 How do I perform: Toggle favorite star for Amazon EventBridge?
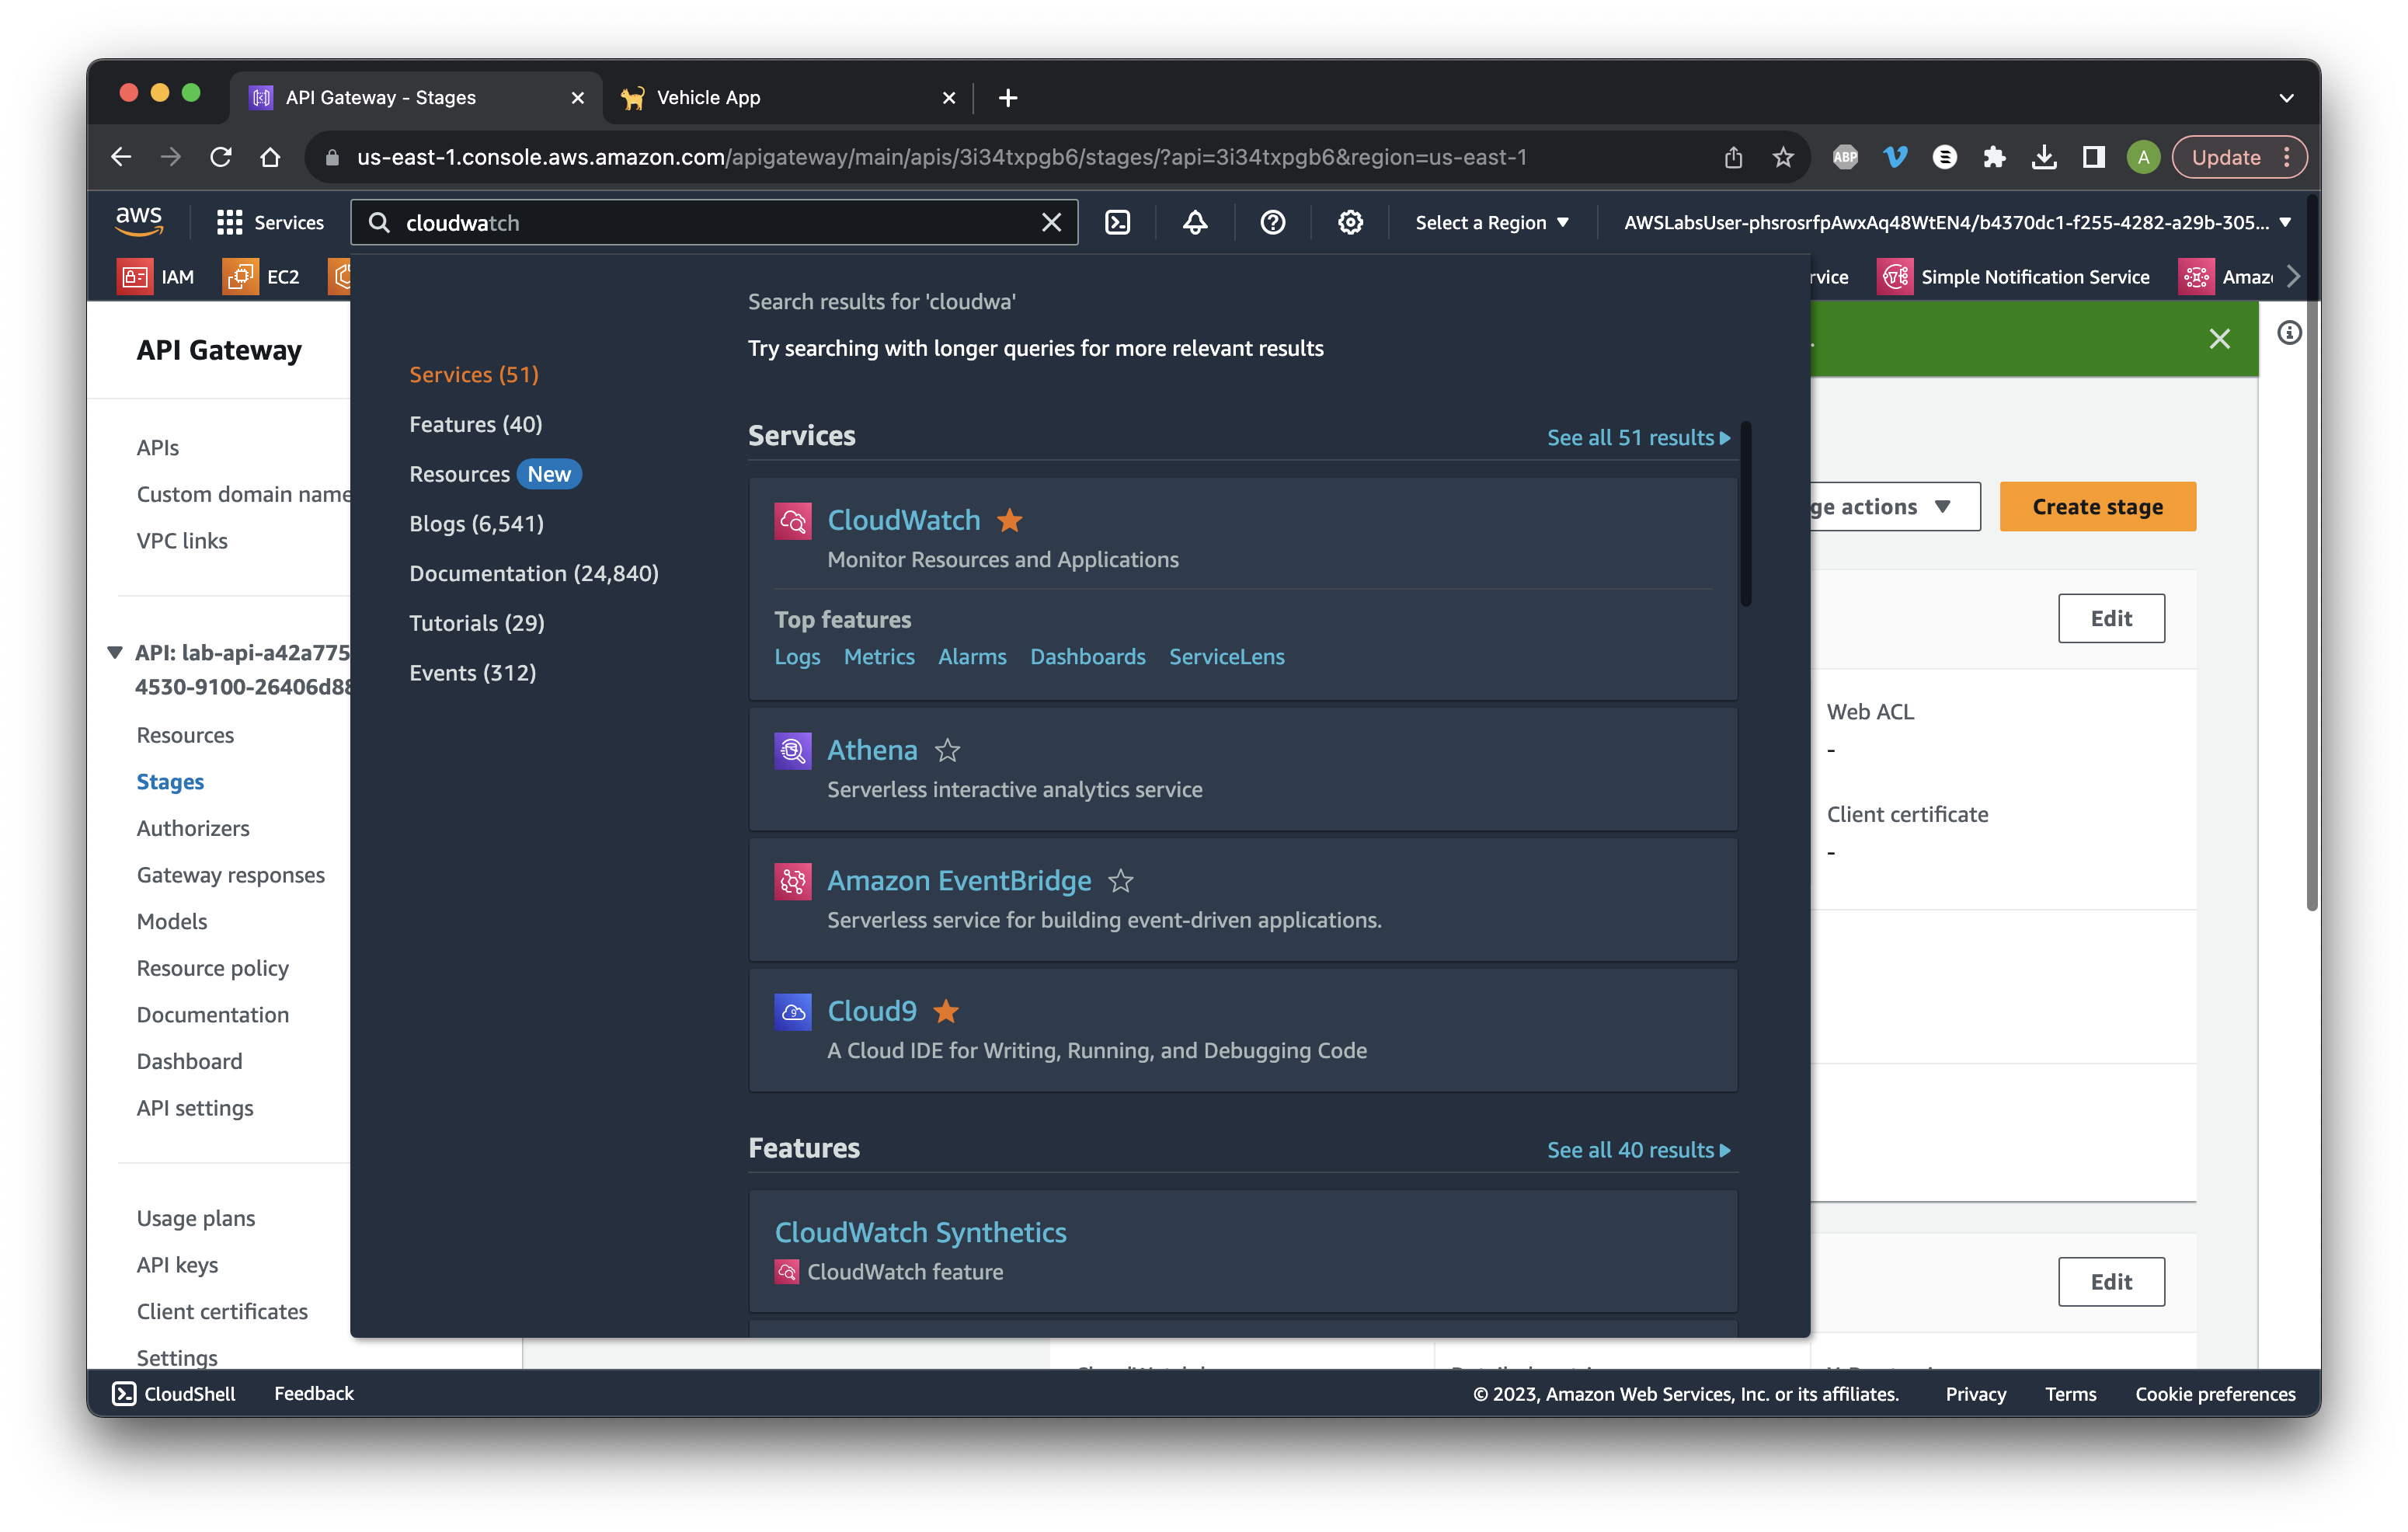(1121, 881)
